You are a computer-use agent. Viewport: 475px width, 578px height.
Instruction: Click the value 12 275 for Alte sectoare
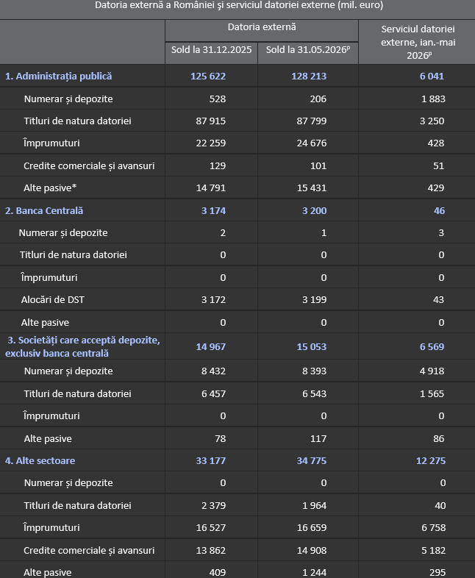(x=431, y=461)
